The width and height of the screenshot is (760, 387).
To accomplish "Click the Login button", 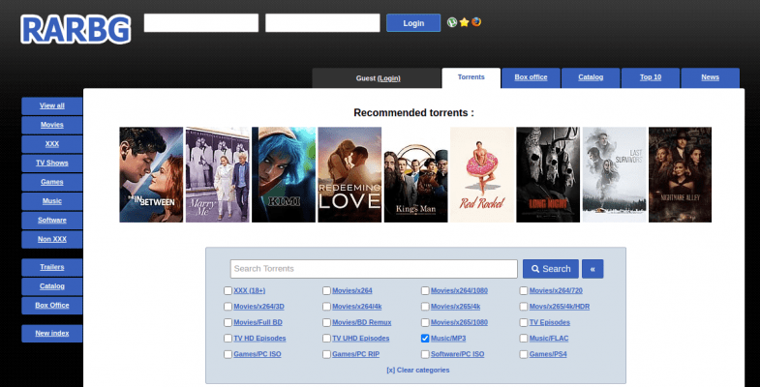I will 413,23.
